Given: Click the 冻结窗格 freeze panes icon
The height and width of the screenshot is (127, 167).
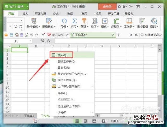Looking at the screenshot, I should click(x=142, y=21).
